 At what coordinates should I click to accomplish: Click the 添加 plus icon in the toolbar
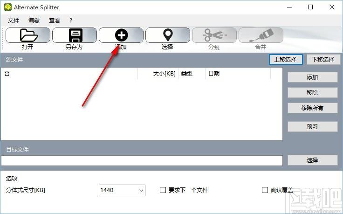[x=121, y=35]
